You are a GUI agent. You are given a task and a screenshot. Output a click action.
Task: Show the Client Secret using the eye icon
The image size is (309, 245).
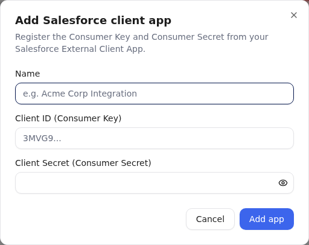[x=283, y=183]
